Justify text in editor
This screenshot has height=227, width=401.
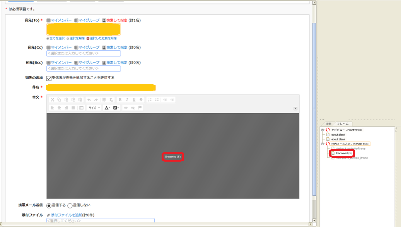click(73, 108)
